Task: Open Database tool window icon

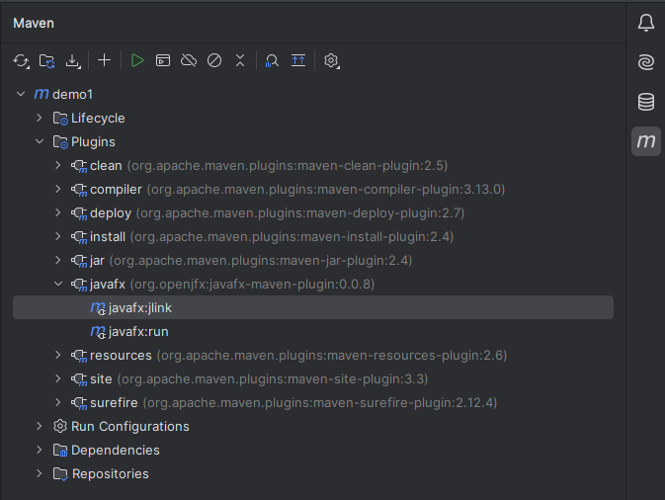Action: pyautogui.click(x=646, y=102)
